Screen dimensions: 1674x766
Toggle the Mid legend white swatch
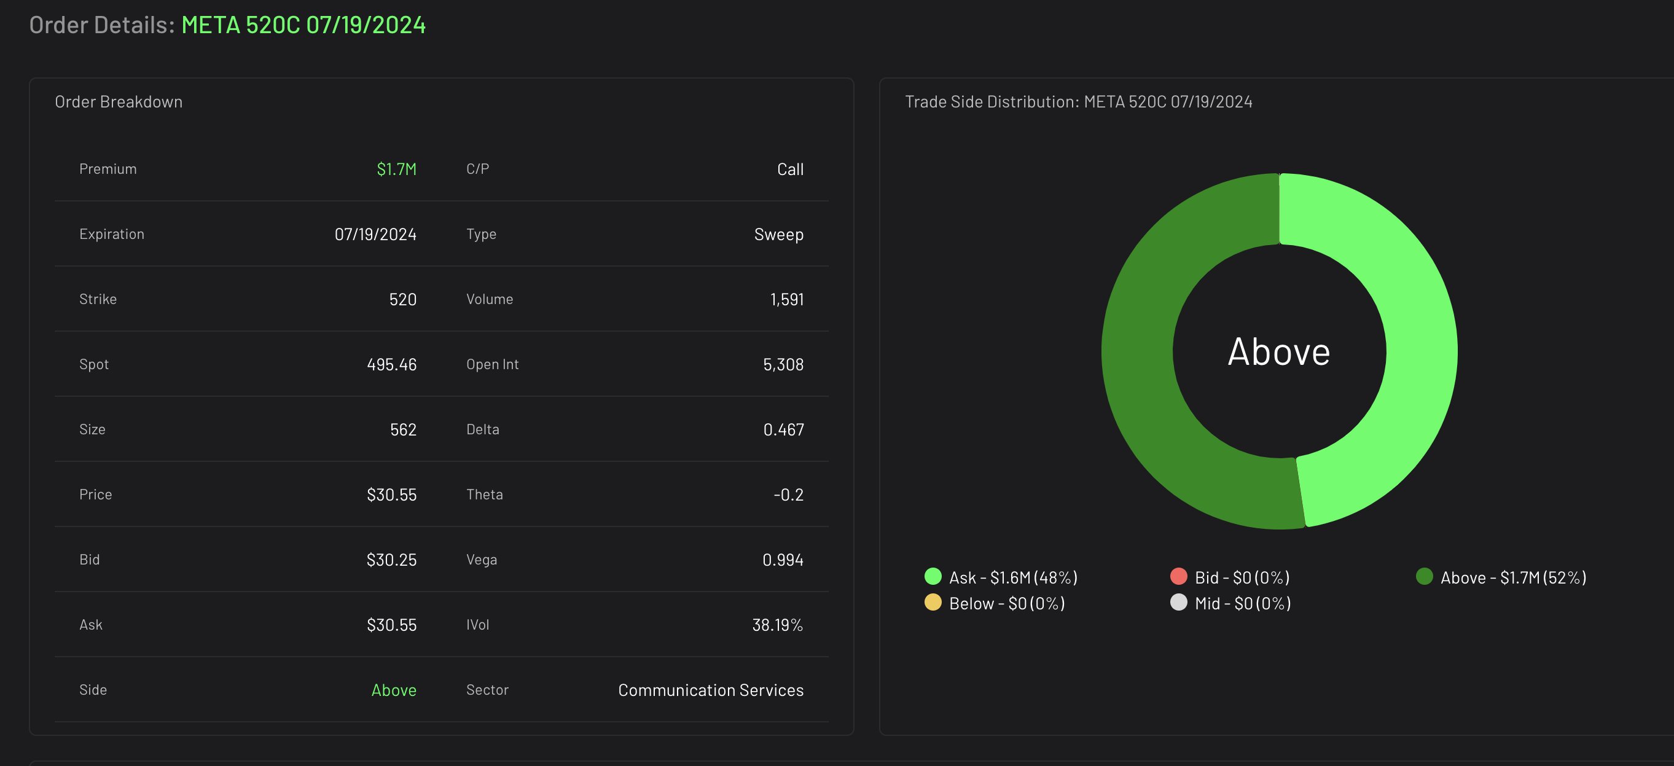point(1178,602)
